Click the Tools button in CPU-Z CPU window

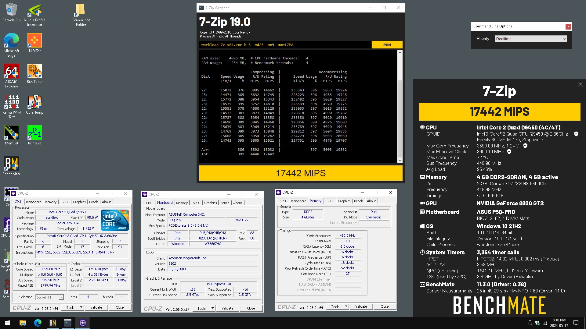pos(70,307)
